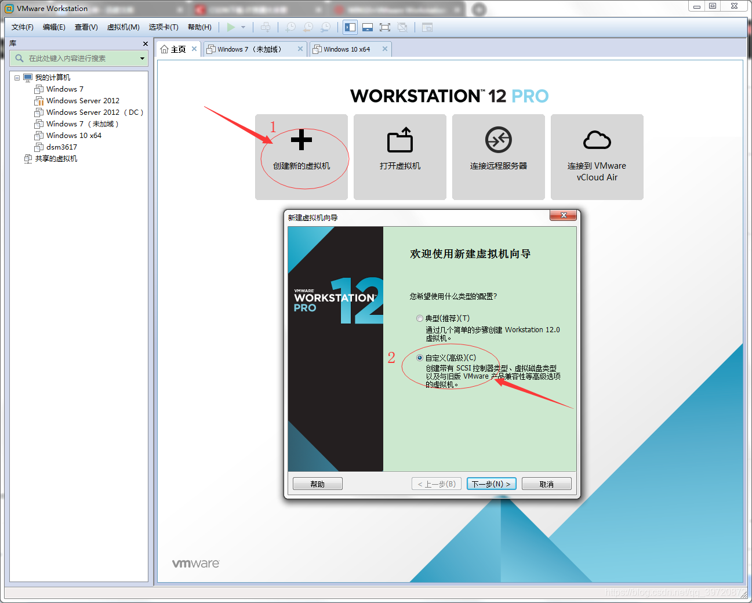
Task: Select 自定义(高级)(C) radio option
Action: coord(420,358)
